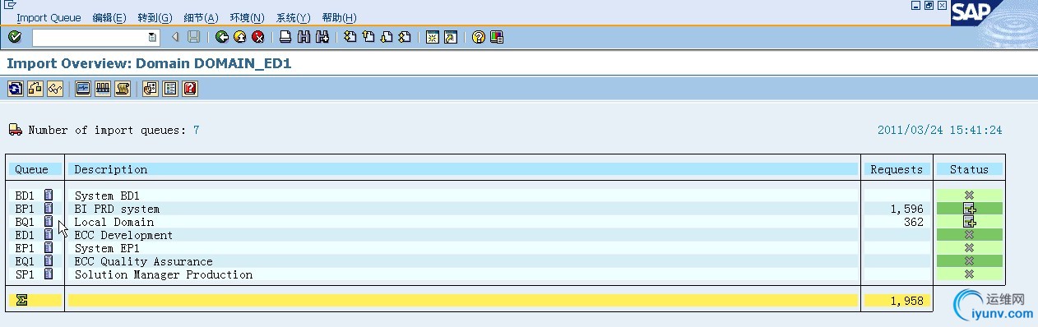Click the status icon in the BQ1 row
The width and height of the screenshot is (1038, 327).
pos(969,222)
